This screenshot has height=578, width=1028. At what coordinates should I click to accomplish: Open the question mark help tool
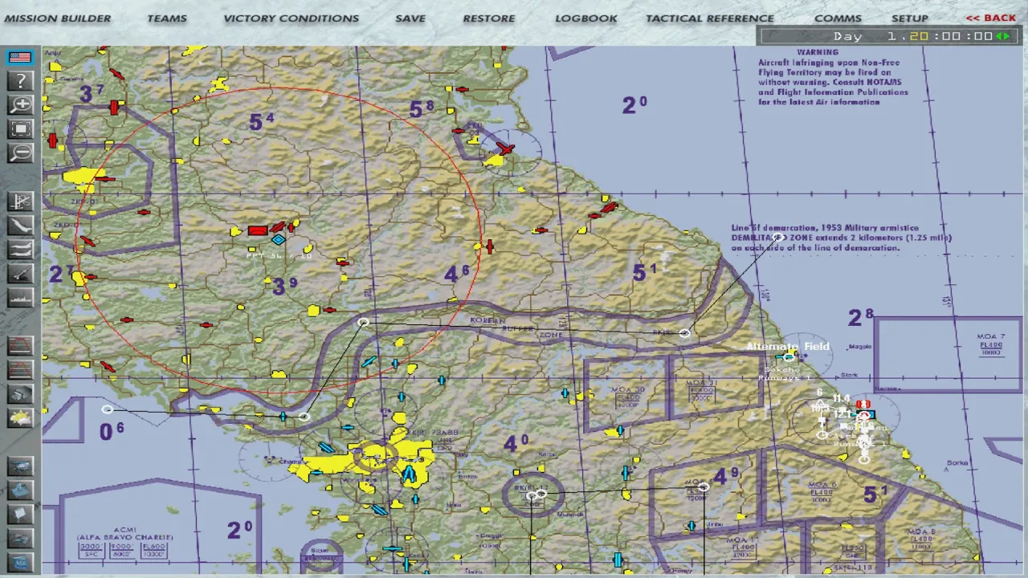[20, 80]
